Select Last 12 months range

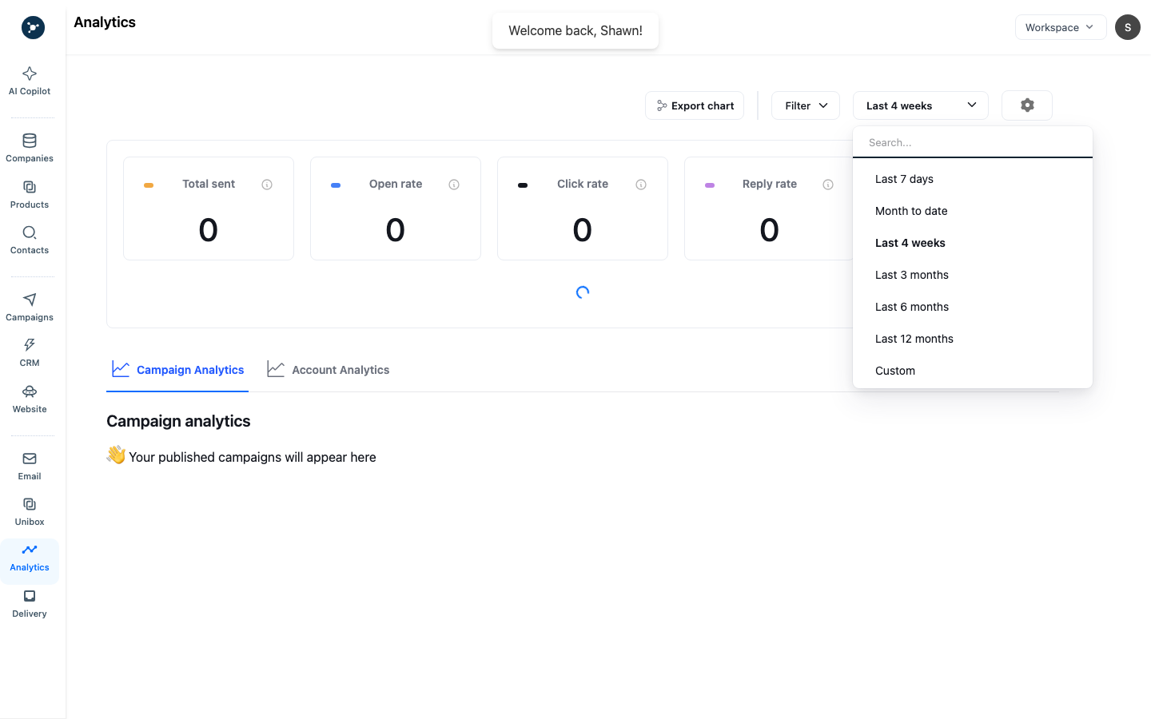point(973,339)
